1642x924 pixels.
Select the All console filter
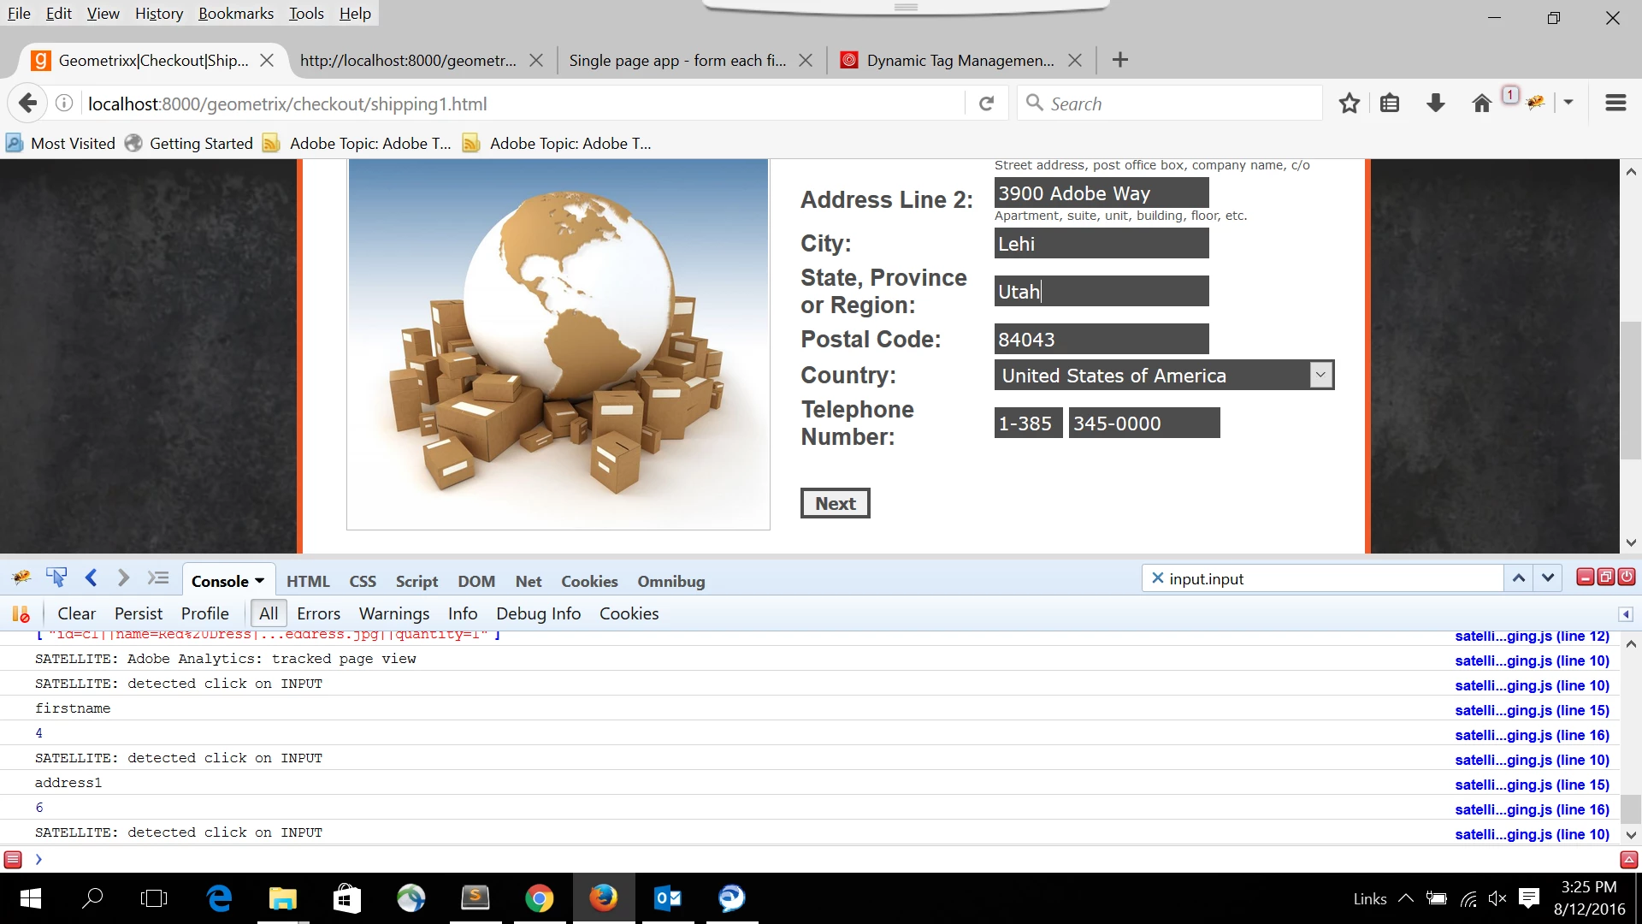(268, 613)
